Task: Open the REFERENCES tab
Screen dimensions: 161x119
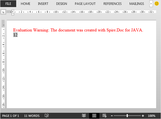Action: click(112, 4)
